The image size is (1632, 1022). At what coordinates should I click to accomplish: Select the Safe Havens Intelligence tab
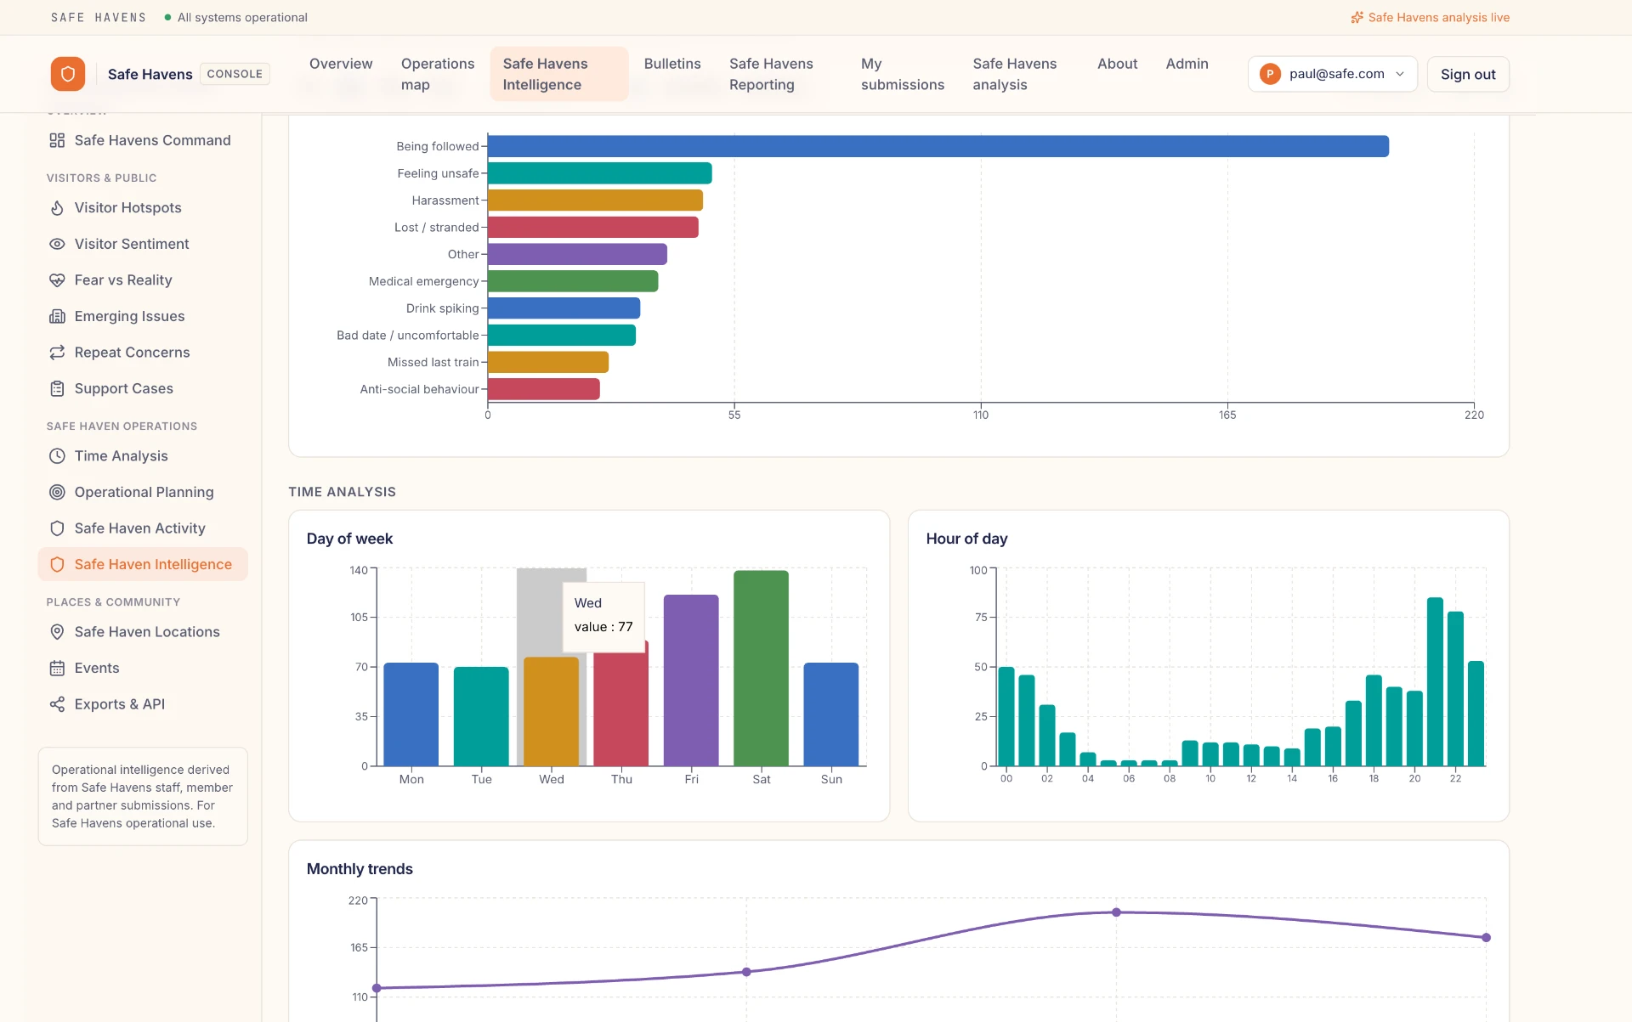pyautogui.click(x=559, y=74)
